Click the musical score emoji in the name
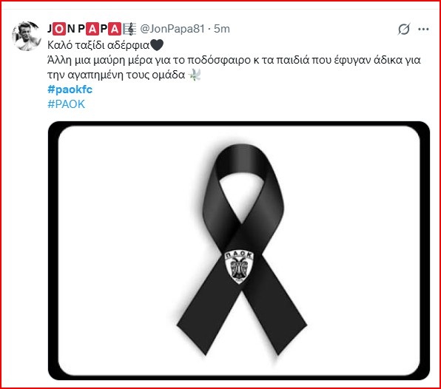 pyautogui.click(x=129, y=29)
